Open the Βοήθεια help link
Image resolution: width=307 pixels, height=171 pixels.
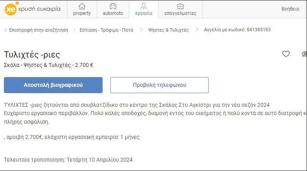coord(290,9)
